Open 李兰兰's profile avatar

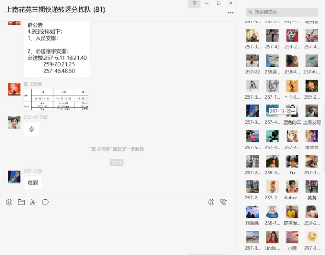coord(311,136)
